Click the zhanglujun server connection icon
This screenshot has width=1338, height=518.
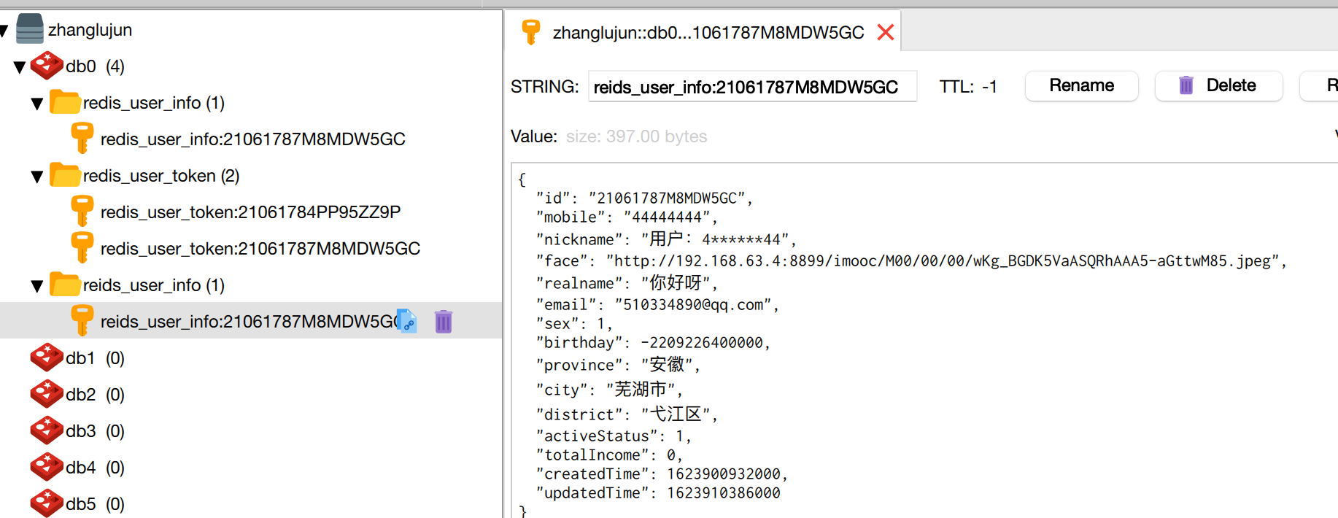coord(29,29)
